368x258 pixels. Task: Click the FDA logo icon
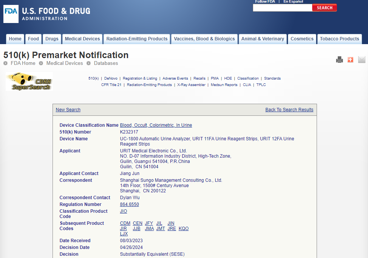tap(11, 14)
